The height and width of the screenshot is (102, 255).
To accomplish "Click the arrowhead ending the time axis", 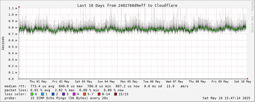I will tap(248, 79).
